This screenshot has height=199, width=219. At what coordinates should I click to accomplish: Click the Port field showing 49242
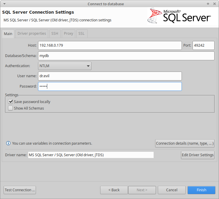[x=204, y=45]
